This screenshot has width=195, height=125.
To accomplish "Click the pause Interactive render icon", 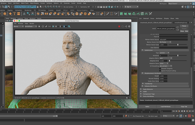I will [117, 7].
